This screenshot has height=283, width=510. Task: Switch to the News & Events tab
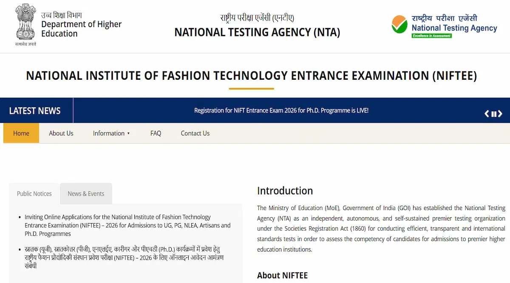coord(86,193)
